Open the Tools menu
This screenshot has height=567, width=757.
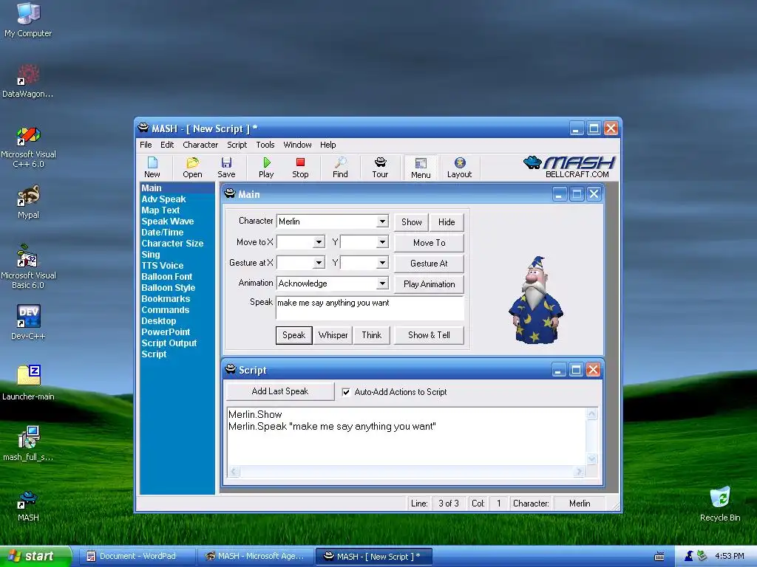pos(265,145)
